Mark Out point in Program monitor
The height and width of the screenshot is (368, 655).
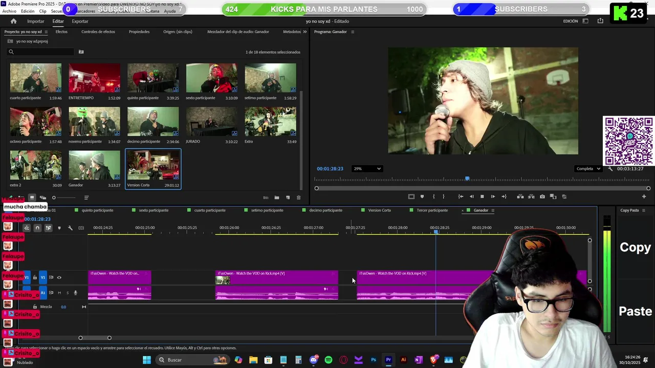click(443, 196)
